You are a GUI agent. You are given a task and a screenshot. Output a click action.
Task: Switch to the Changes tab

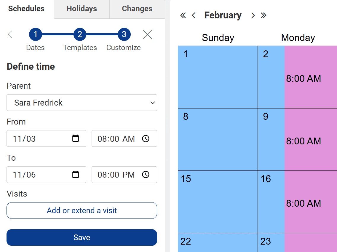(x=137, y=9)
